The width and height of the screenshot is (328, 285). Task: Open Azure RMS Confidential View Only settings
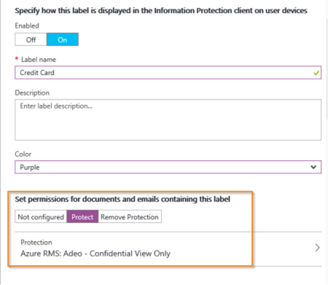click(168, 249)
